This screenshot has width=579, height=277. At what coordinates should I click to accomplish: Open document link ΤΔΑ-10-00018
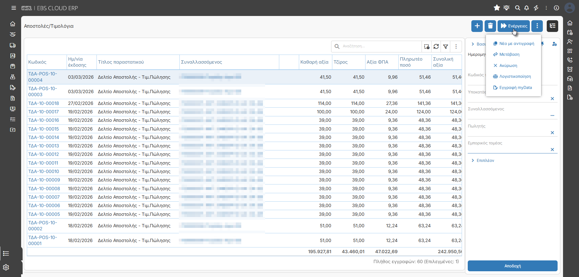(44, 103)
